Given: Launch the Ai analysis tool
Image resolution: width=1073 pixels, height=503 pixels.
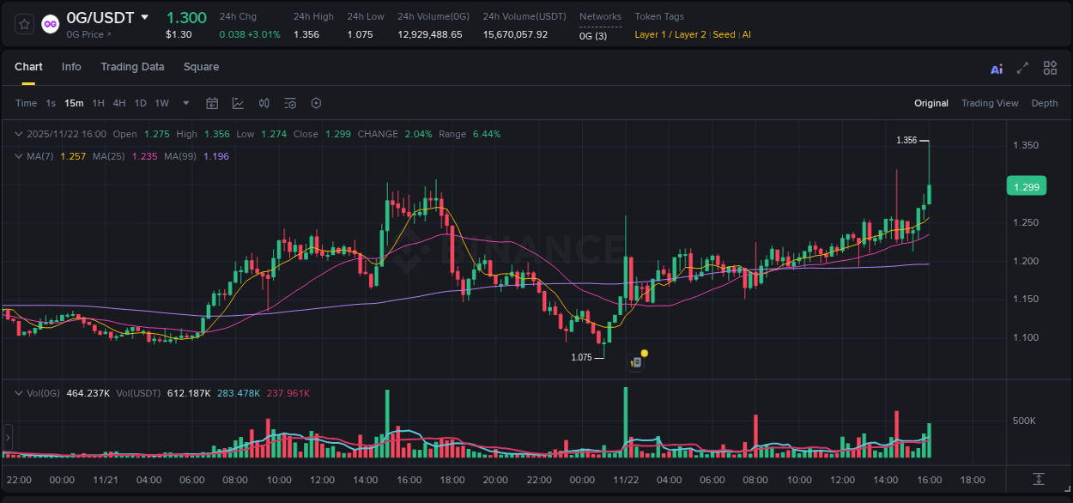Looking at the screenshot, I should tap(996, 68).
